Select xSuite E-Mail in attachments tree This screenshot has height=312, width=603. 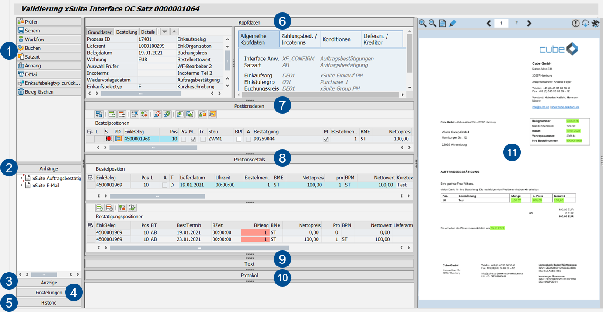click(45, 185)
